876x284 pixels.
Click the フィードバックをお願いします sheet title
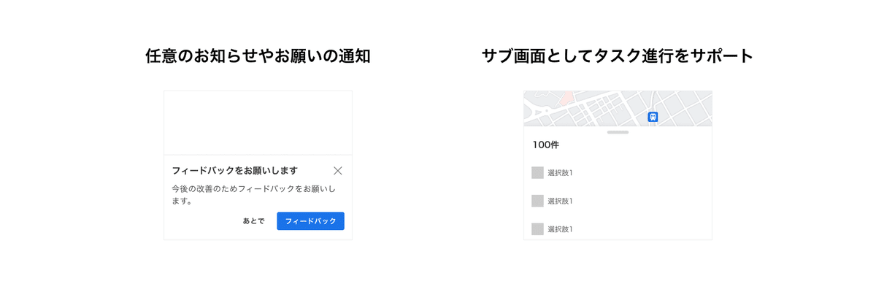234,171
